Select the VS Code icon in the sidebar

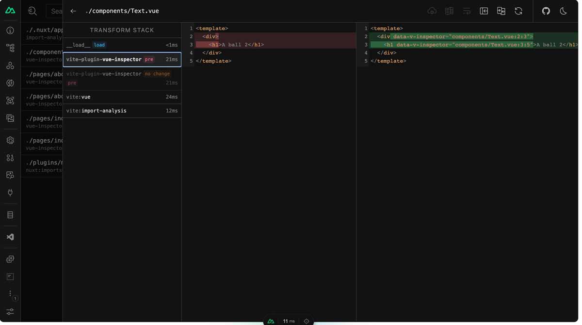(10, 237)
